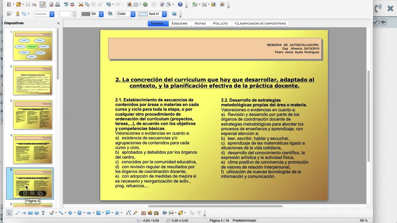
Task: Click the Save document icon
Action: coord(28,4)
